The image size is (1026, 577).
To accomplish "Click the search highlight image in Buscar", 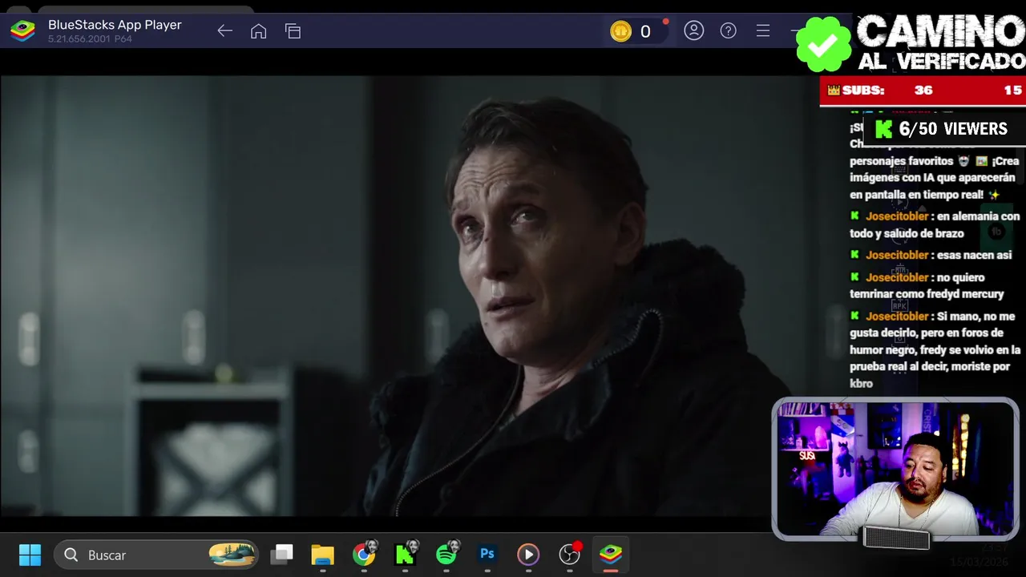I will [x=232, y=555].
